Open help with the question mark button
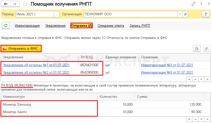 tap(206, 14)
